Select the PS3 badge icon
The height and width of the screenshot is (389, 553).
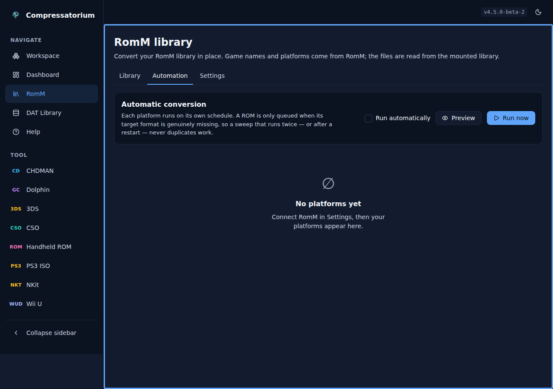click(x=16, y=266)
